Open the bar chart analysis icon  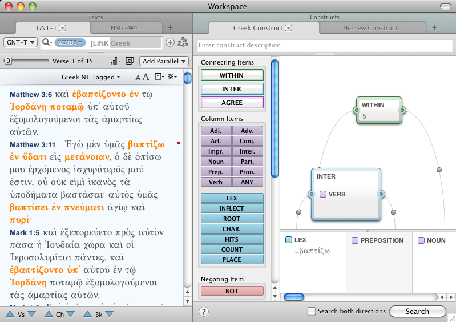coord(115,61)
